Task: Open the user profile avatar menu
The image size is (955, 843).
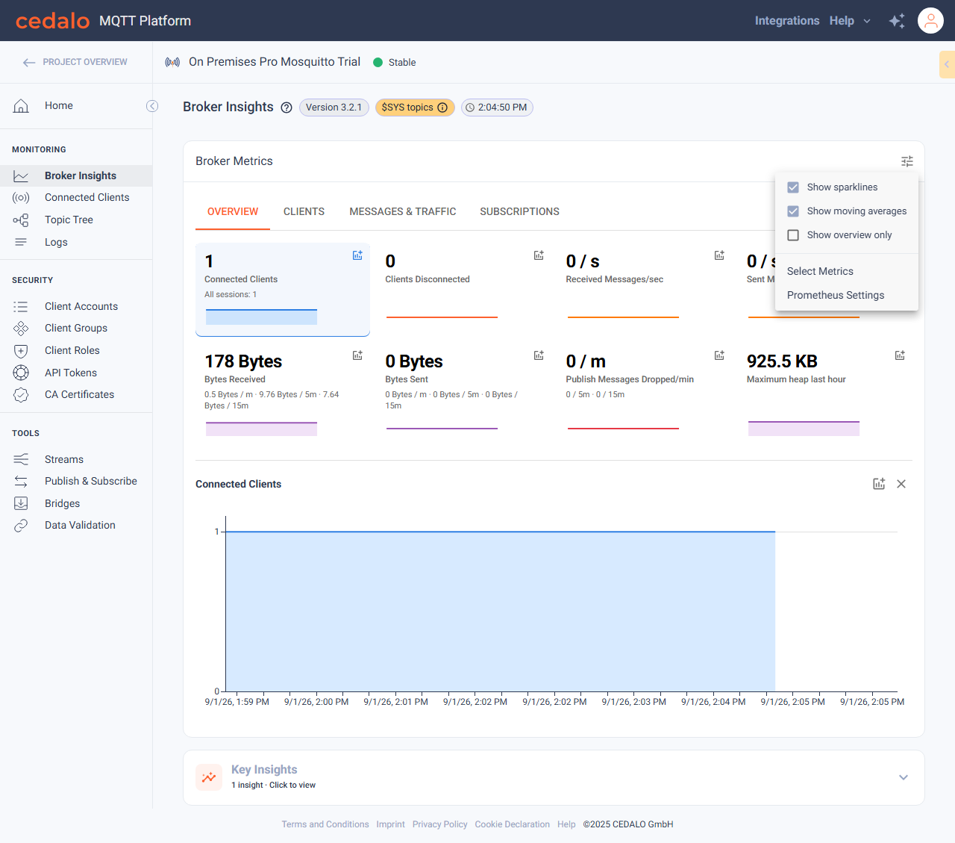Action: coord(930,21)
